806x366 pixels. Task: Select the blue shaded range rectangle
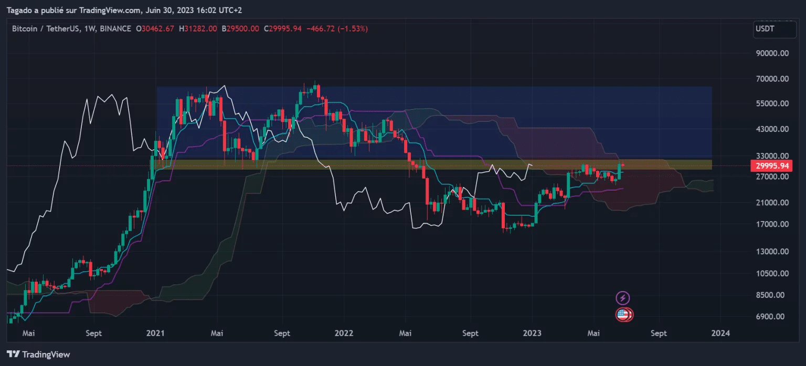(x=434, y=123)
